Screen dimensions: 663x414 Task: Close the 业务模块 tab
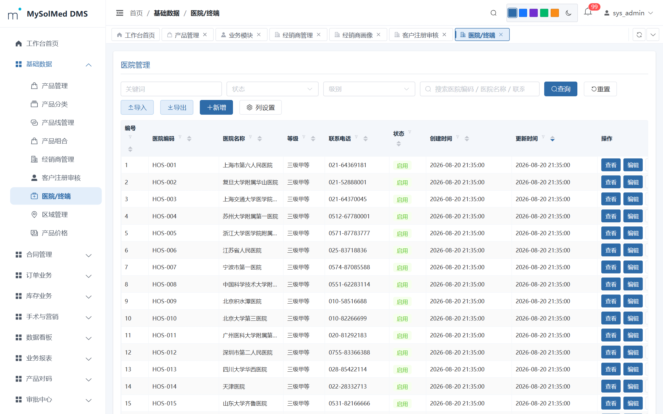point(259,35)
